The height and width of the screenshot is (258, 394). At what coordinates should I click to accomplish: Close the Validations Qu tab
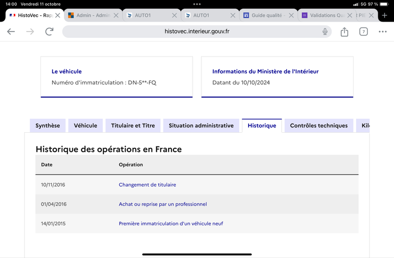(x=350, y=16)
